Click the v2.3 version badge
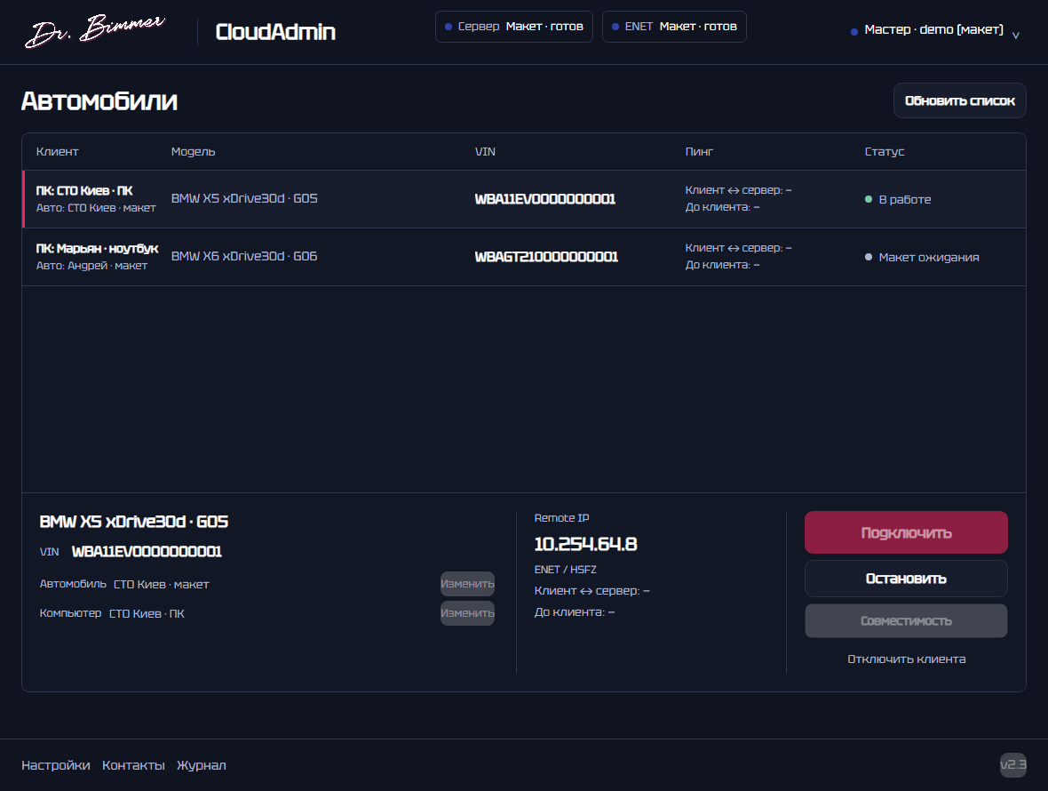Image resolution: width=1048 pixels, height=791 pixels. 1012,764
